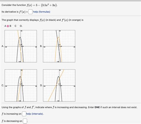Screen dimensions: 141x124
Task: Click graph C thumbnail
Action: 21,85
